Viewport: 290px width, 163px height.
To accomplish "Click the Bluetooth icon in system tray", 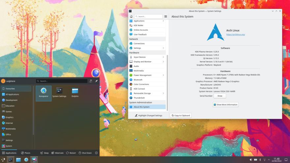I will tap(260, 160).
